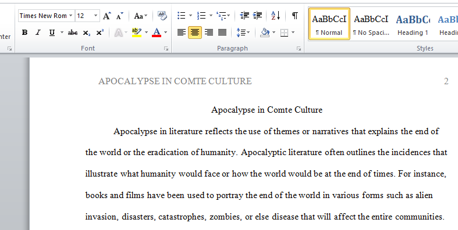
Task: Align text left
Action: [x=182, y=33]
